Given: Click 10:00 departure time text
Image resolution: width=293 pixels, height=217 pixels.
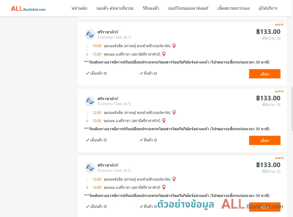Looking at the screenshot, I should point(97,46).
